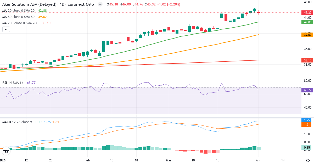Click the Mar label on time axis
This screenshot has height=164, width=314.
tap(169, 160)
